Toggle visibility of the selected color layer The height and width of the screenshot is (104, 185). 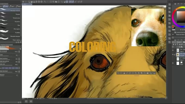[x=173, y=55]
